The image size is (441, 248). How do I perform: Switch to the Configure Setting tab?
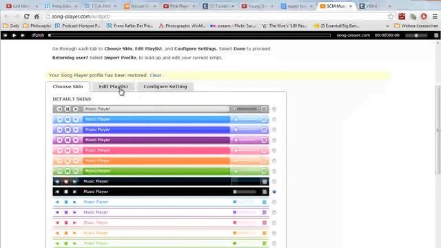click(165, 87)
